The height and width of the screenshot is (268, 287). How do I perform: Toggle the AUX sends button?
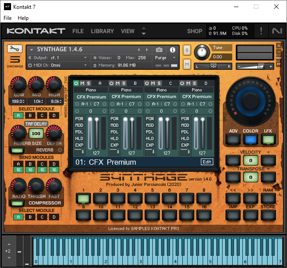[279, 58]
